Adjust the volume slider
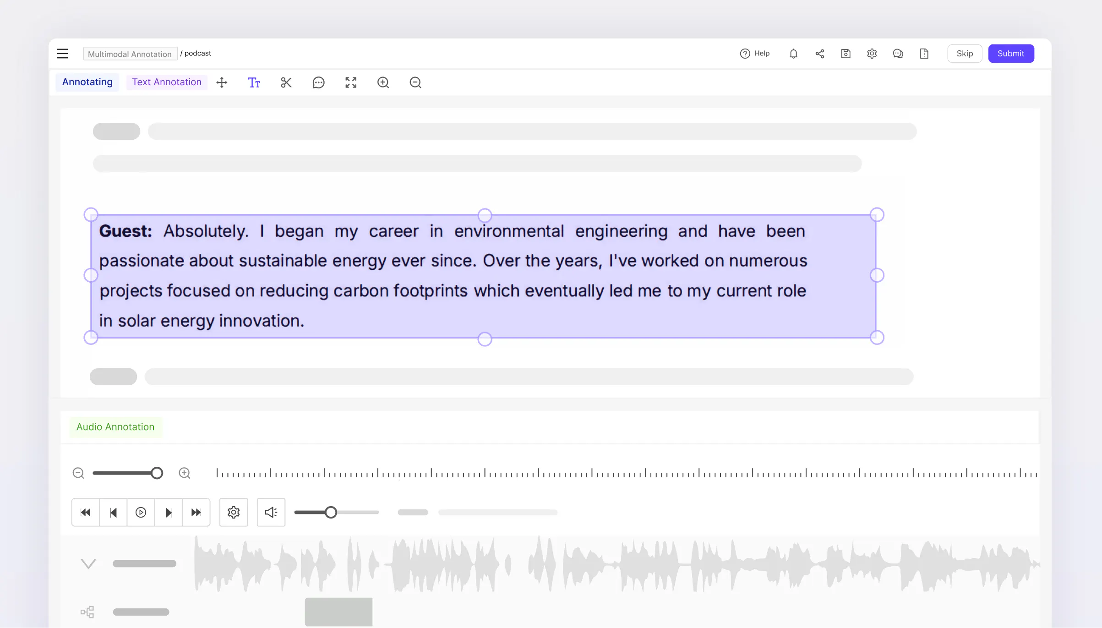 [331, 512]
